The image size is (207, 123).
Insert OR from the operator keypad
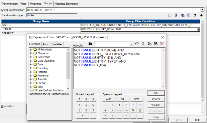[x=122, y=99]
